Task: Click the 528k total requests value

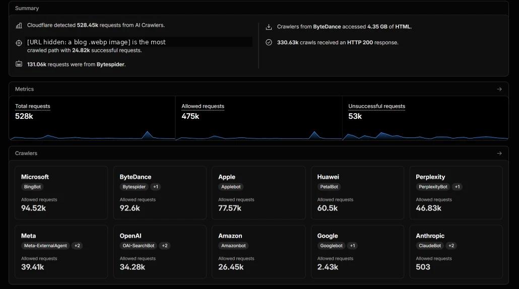Action: [24, 116]
